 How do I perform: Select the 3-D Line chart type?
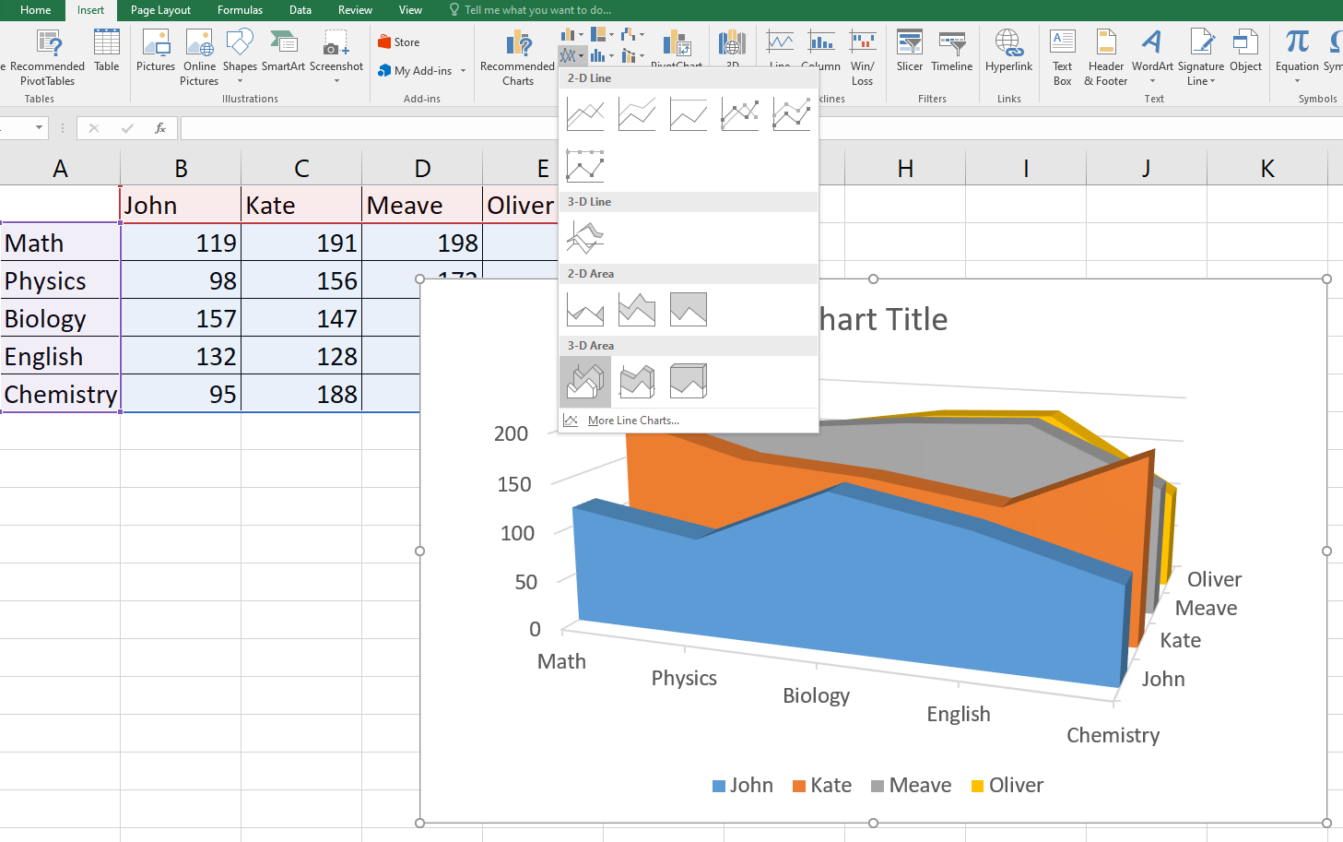585,238
